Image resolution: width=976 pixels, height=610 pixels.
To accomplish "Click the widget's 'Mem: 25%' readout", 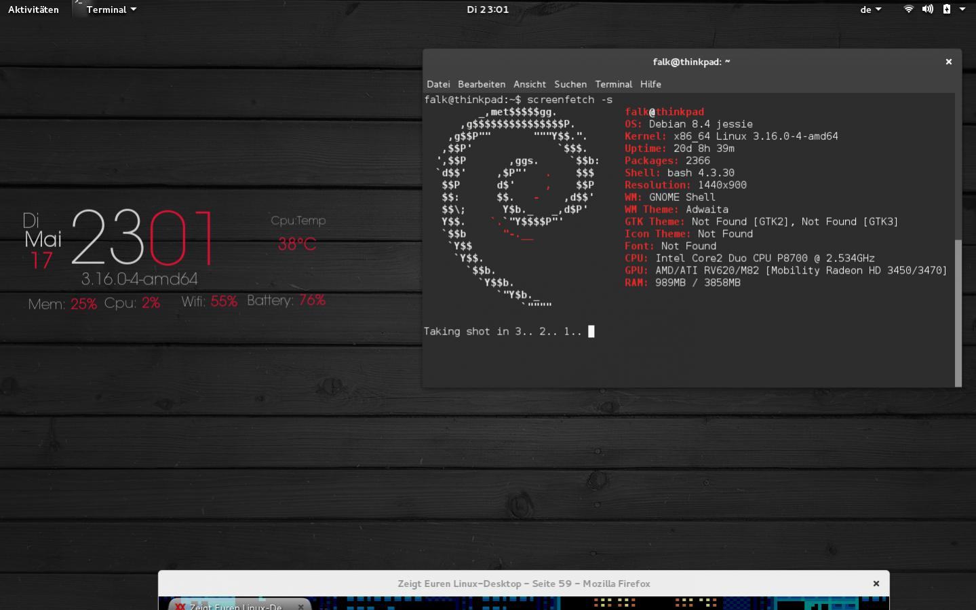I will click(x=62, y=303).
